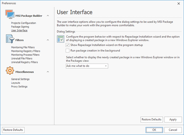Open Uninstall File Filters
This screenshot has width=184, height=135.
point(22,59)
